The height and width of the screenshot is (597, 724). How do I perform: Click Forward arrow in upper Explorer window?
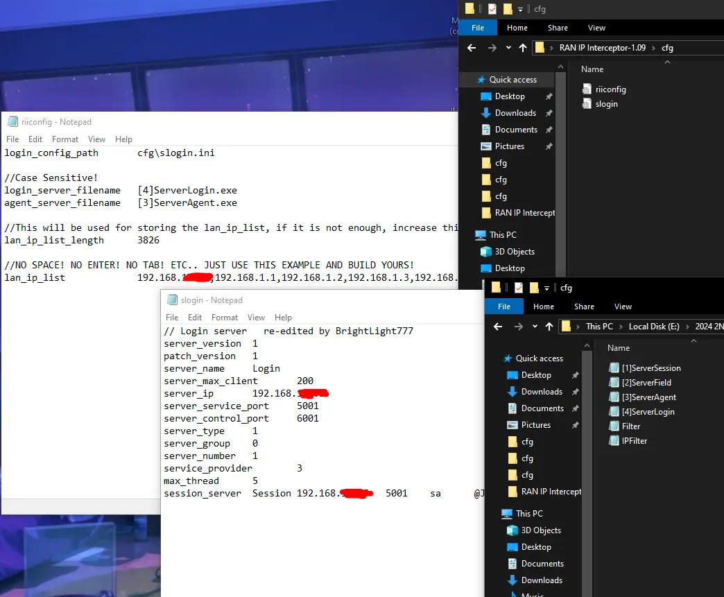pos(492,48)
